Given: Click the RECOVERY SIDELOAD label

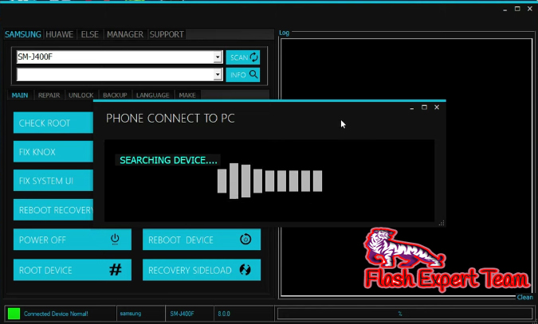Looking at the screenshot, I should pos(190,271).
